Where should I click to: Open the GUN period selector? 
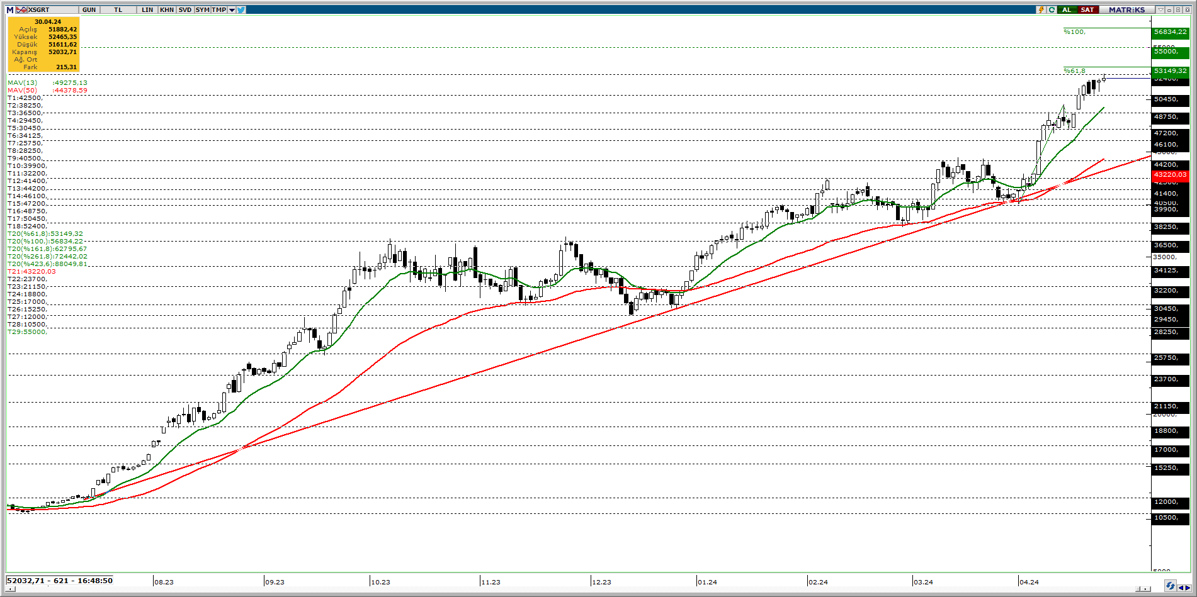[89, 9]
